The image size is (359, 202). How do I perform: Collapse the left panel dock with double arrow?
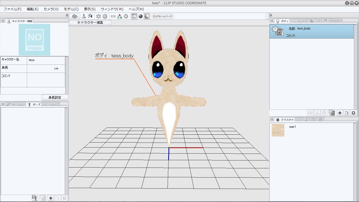coord(67,16)
